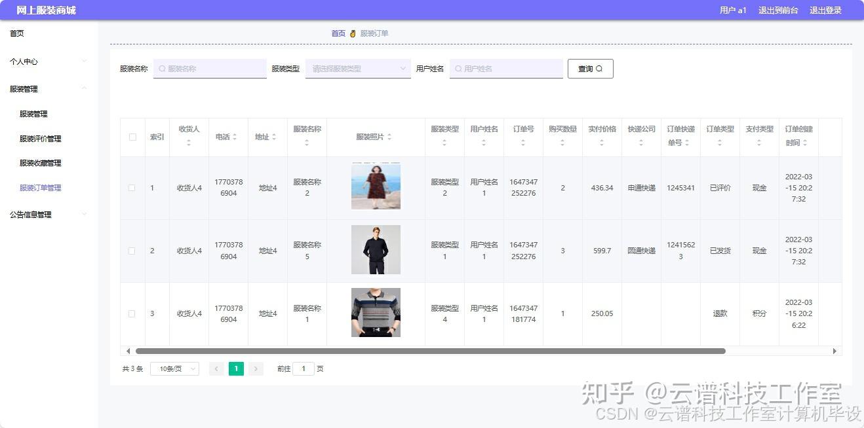Expand the 公告信息管理 sidebar menu
The height and width of the screenshot is (428, 864).
49,215
